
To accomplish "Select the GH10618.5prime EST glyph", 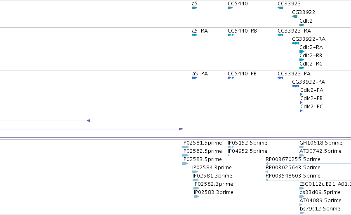I will (302, 147).
